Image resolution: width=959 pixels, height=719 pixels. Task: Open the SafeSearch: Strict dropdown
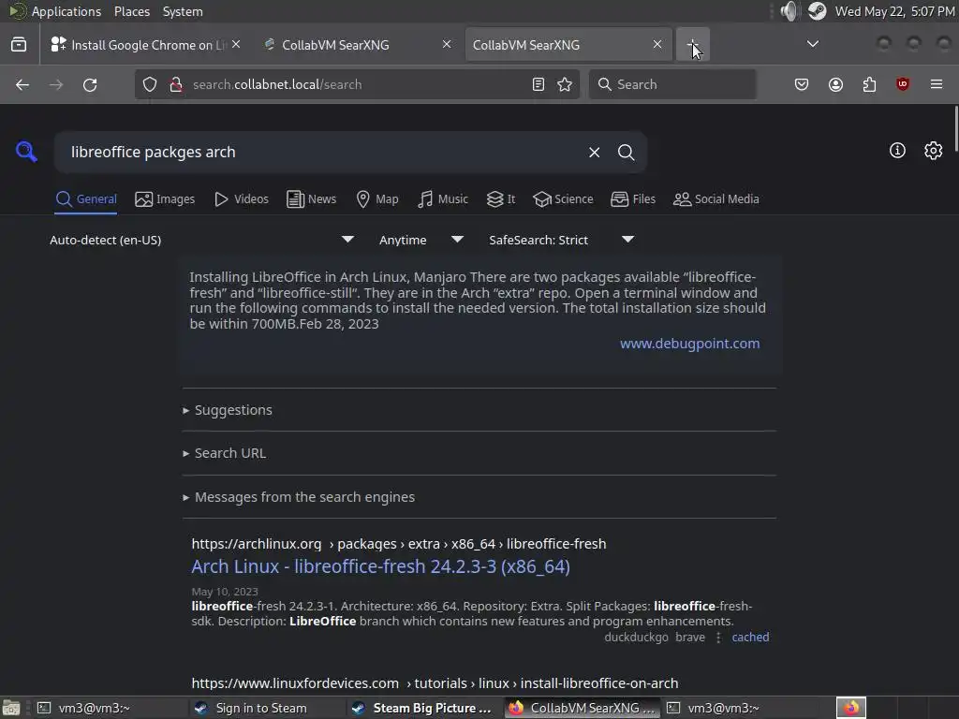(x=561, y=240)
